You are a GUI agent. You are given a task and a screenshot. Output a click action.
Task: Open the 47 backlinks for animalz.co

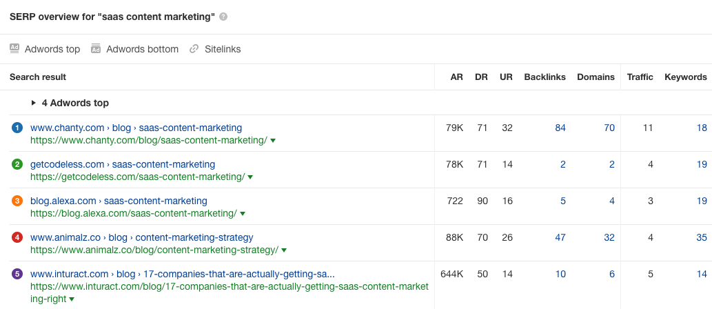point(560,237)
